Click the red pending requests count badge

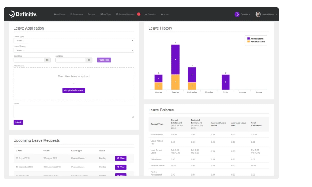coord(139,14)
